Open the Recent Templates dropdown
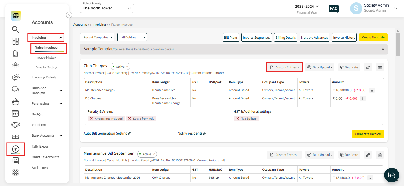 point(97,37)
